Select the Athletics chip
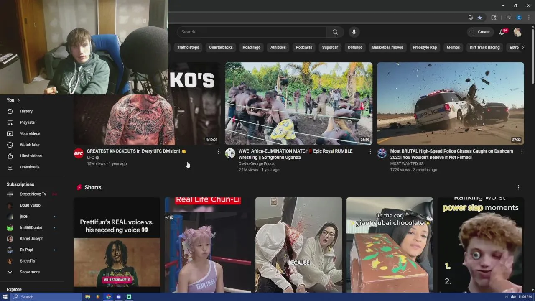Viewport: 535px width, 301px height. (278, 48)
